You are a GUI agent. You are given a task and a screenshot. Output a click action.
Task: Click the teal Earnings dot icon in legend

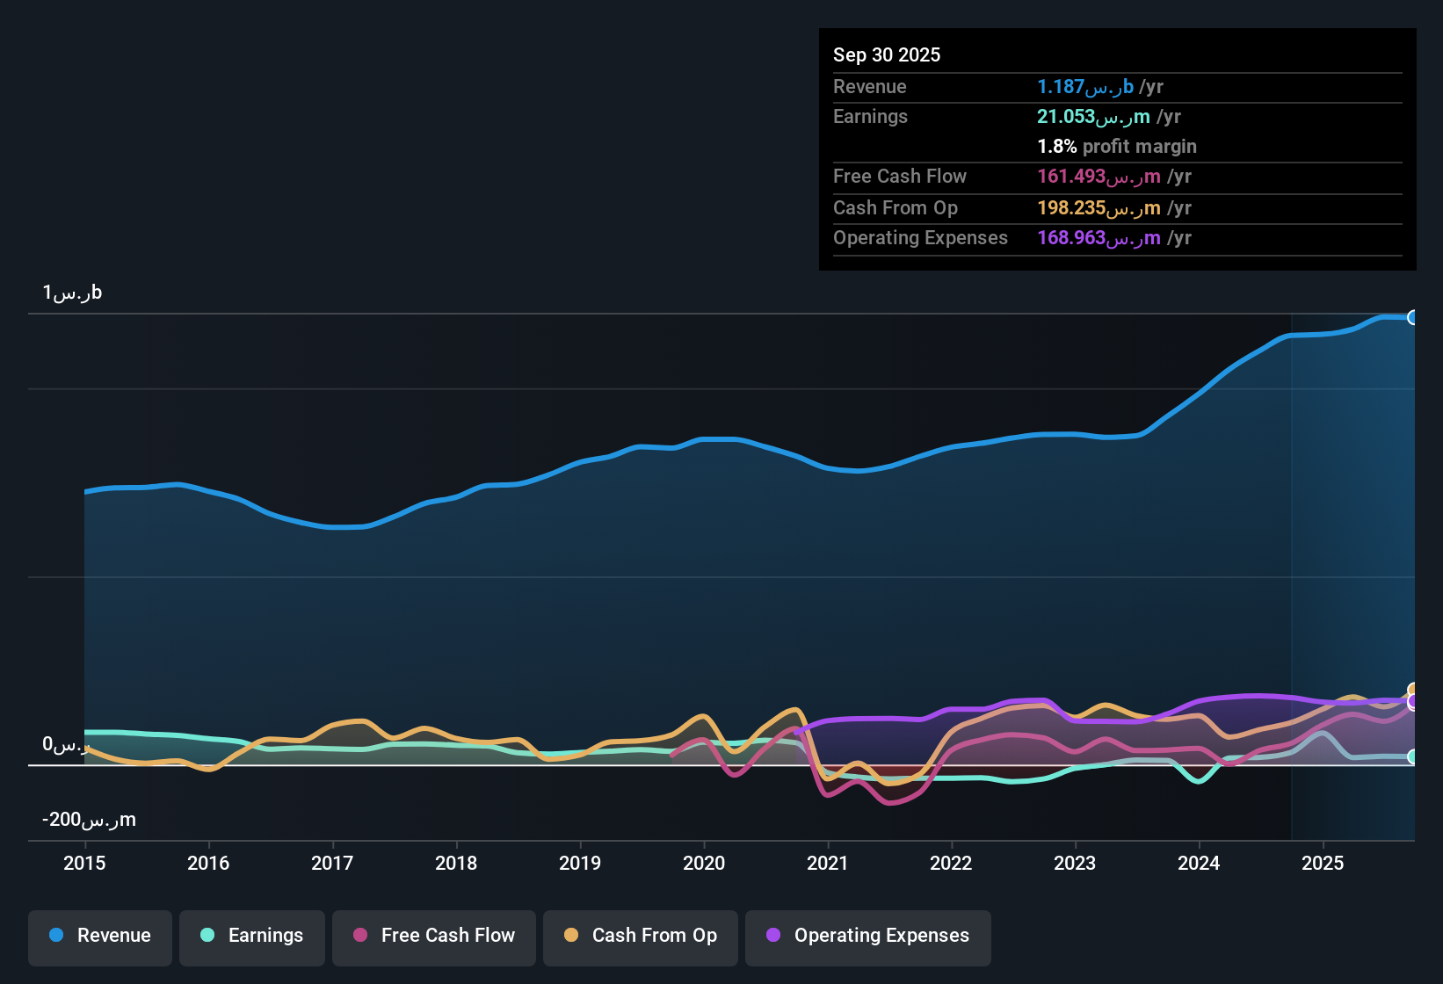[x=207, y=936]
